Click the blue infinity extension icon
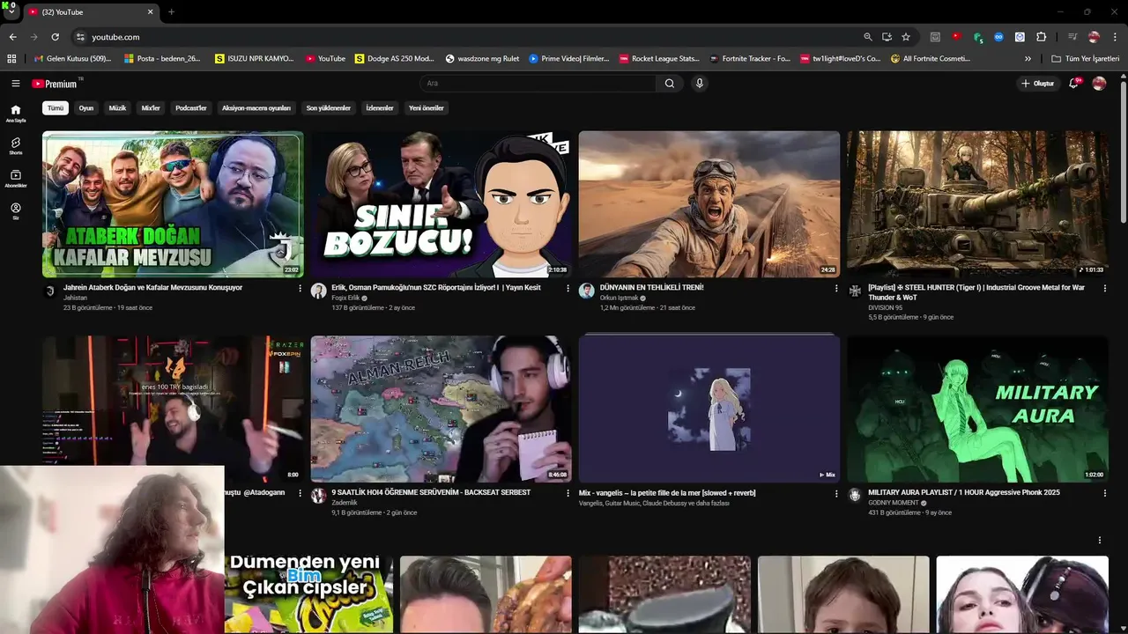 [998, 37]
